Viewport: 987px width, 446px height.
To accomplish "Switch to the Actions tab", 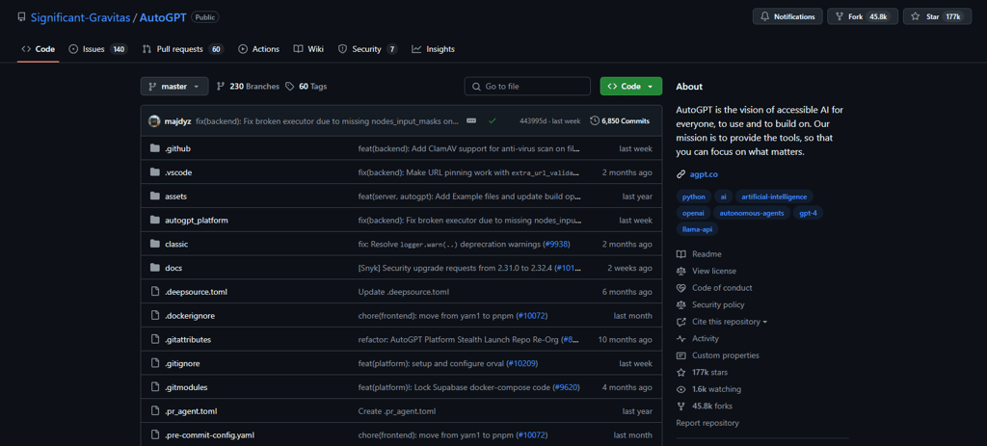I will [x=258, y=49].
